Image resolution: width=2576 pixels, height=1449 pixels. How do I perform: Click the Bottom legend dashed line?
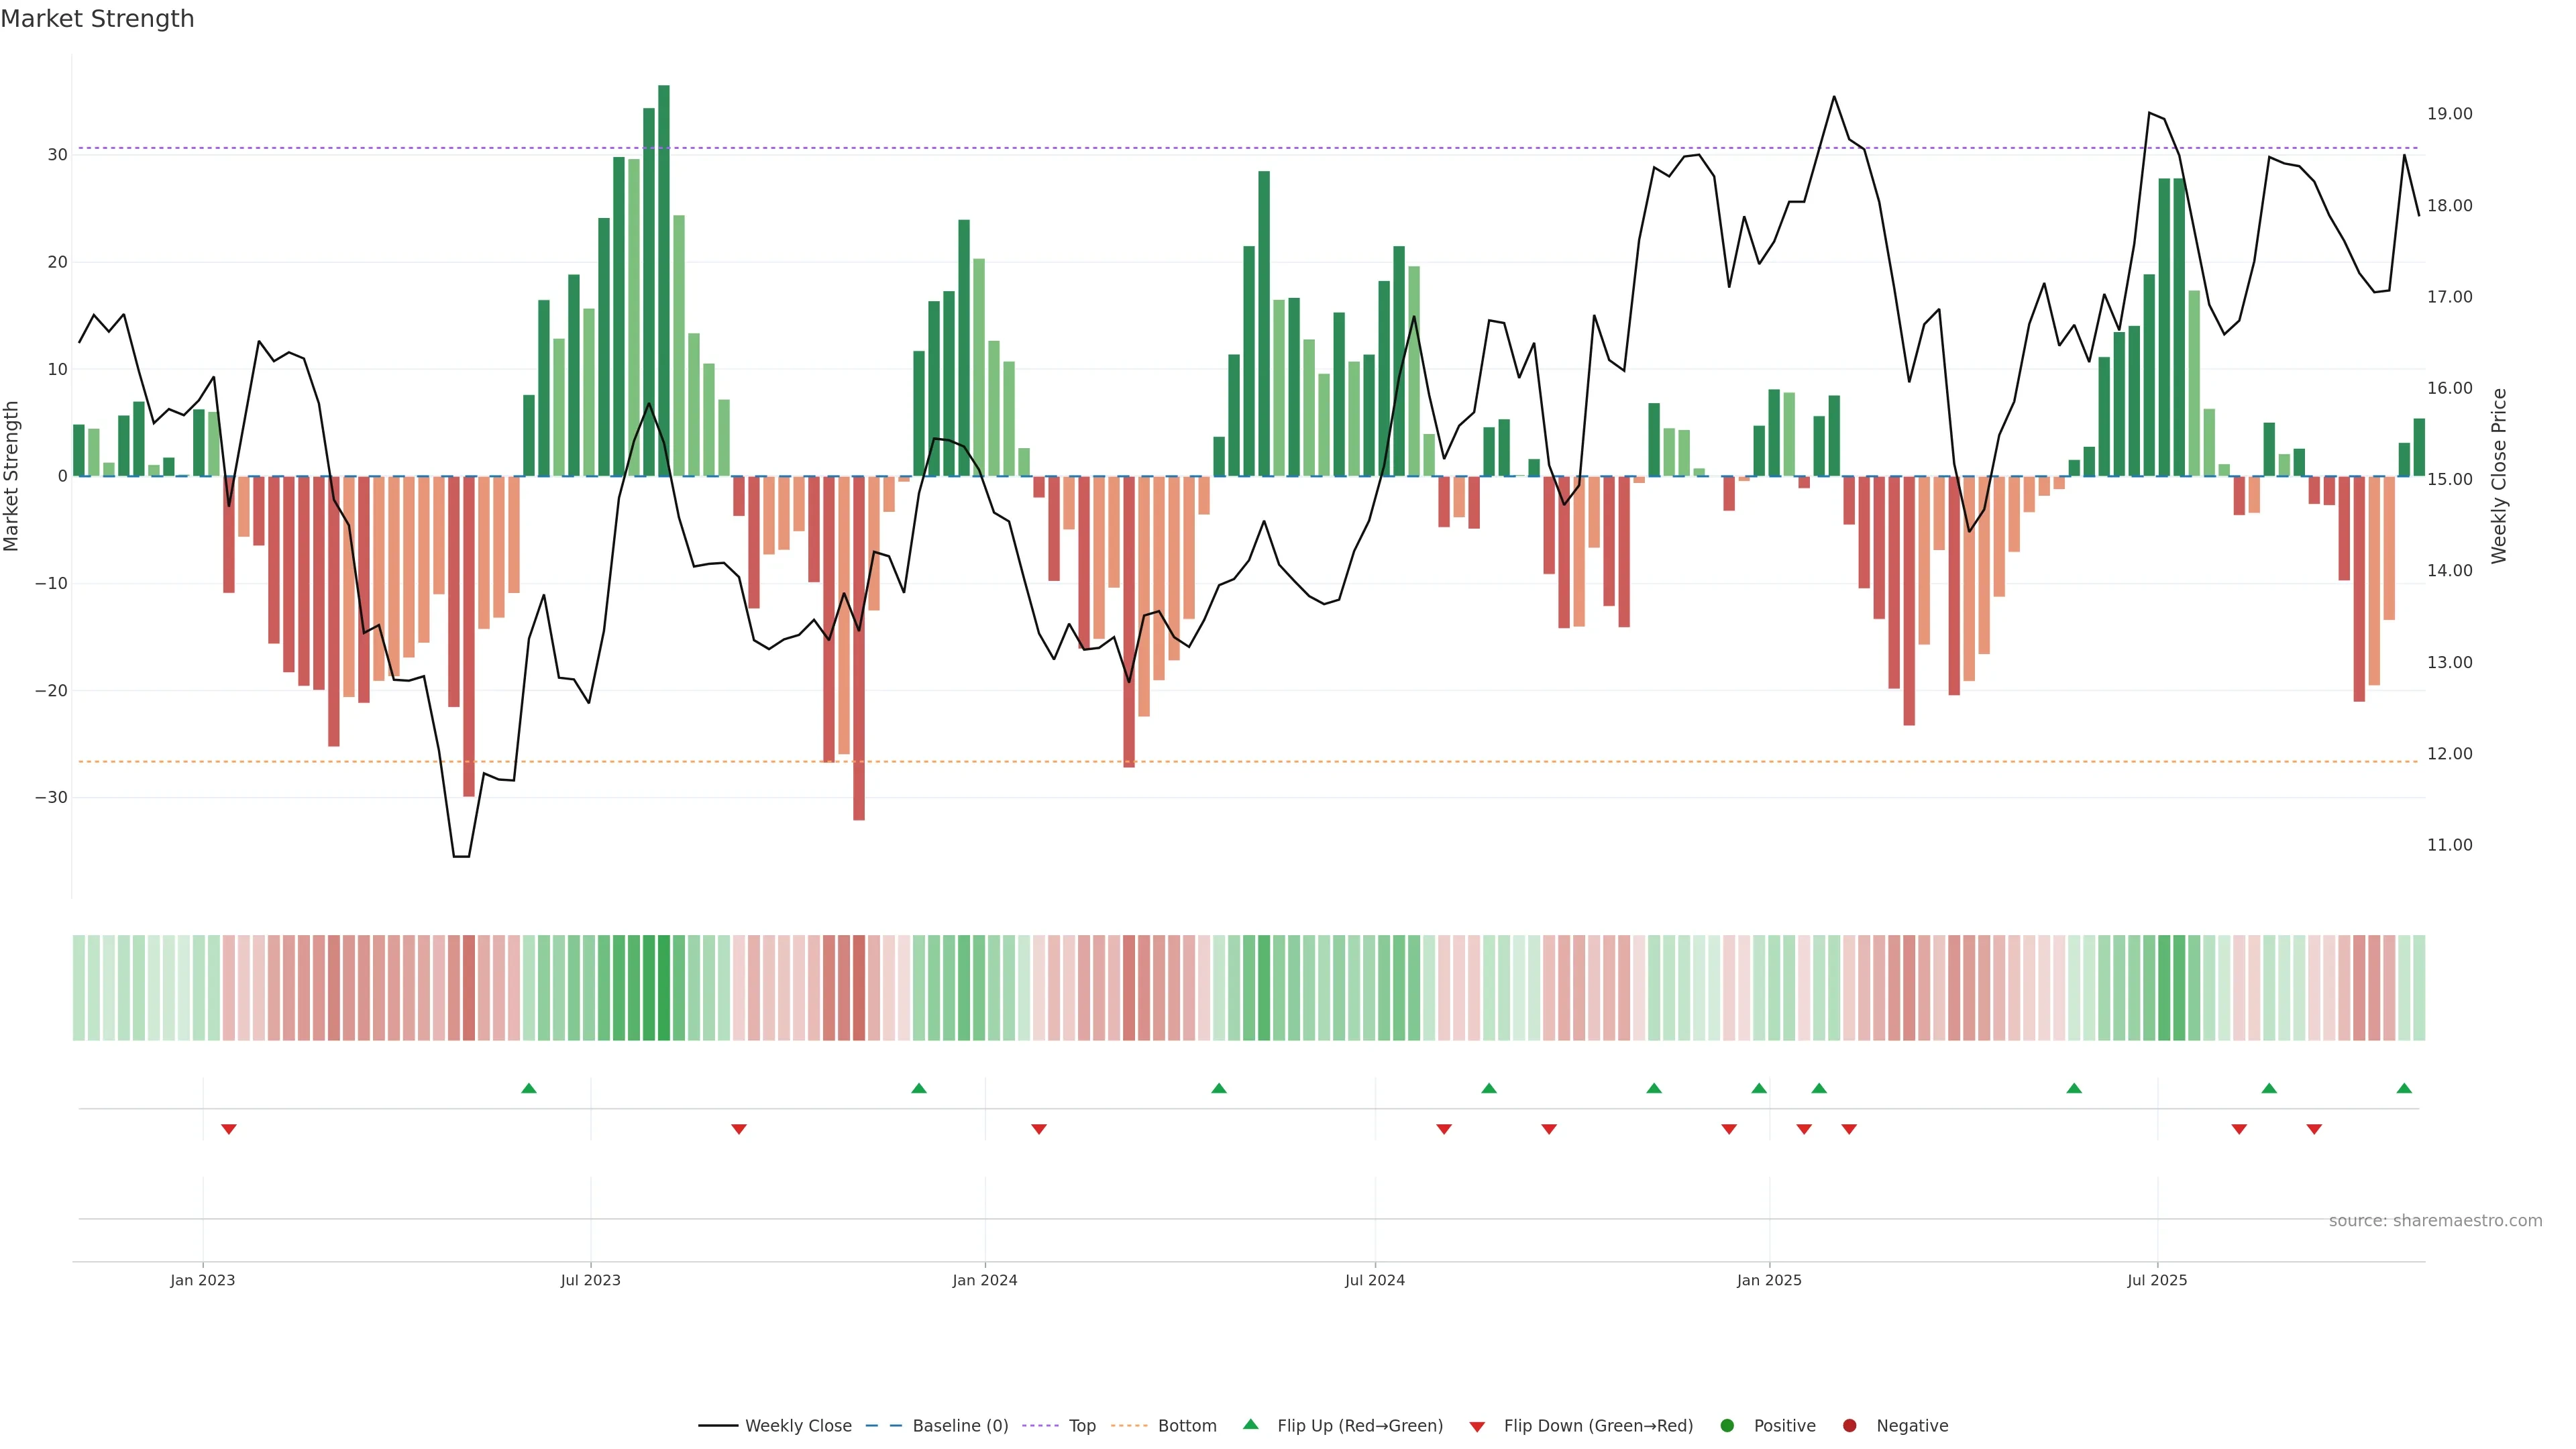(x=1129, y=1426)
